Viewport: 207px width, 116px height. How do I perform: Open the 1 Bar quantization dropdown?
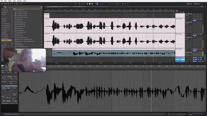coord(22,4)
